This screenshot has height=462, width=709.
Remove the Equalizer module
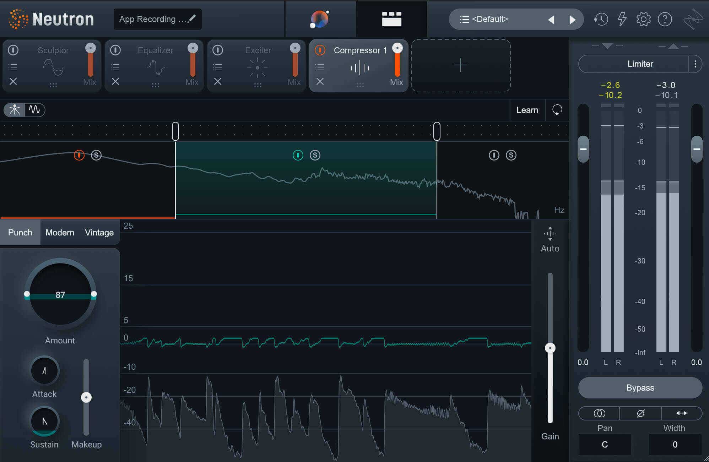[115, 82]
